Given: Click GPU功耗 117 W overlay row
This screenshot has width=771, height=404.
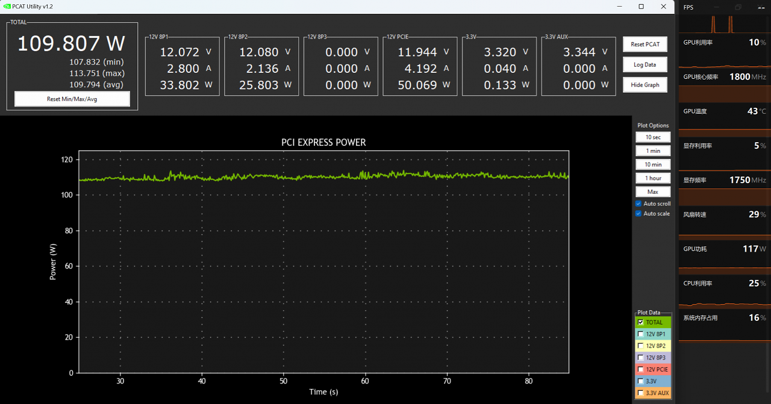Looking at the screenshot, I should pyautogui.click(x=725, y=249).
